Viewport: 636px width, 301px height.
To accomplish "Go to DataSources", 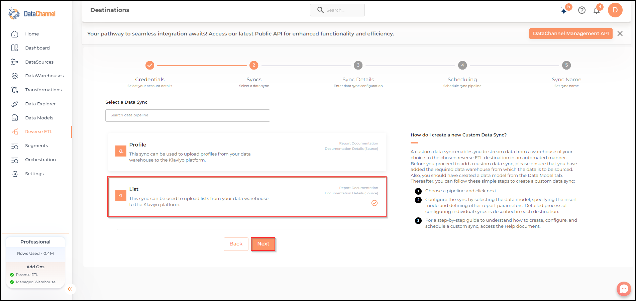I will tap(39, 62).
